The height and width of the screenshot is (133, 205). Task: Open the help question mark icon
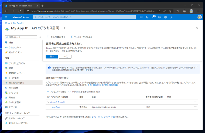click(165, 17)
